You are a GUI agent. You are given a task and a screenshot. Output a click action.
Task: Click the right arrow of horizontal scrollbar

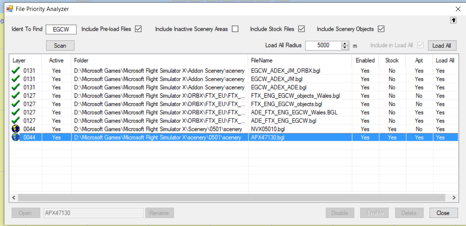click(x=454, y=198)
